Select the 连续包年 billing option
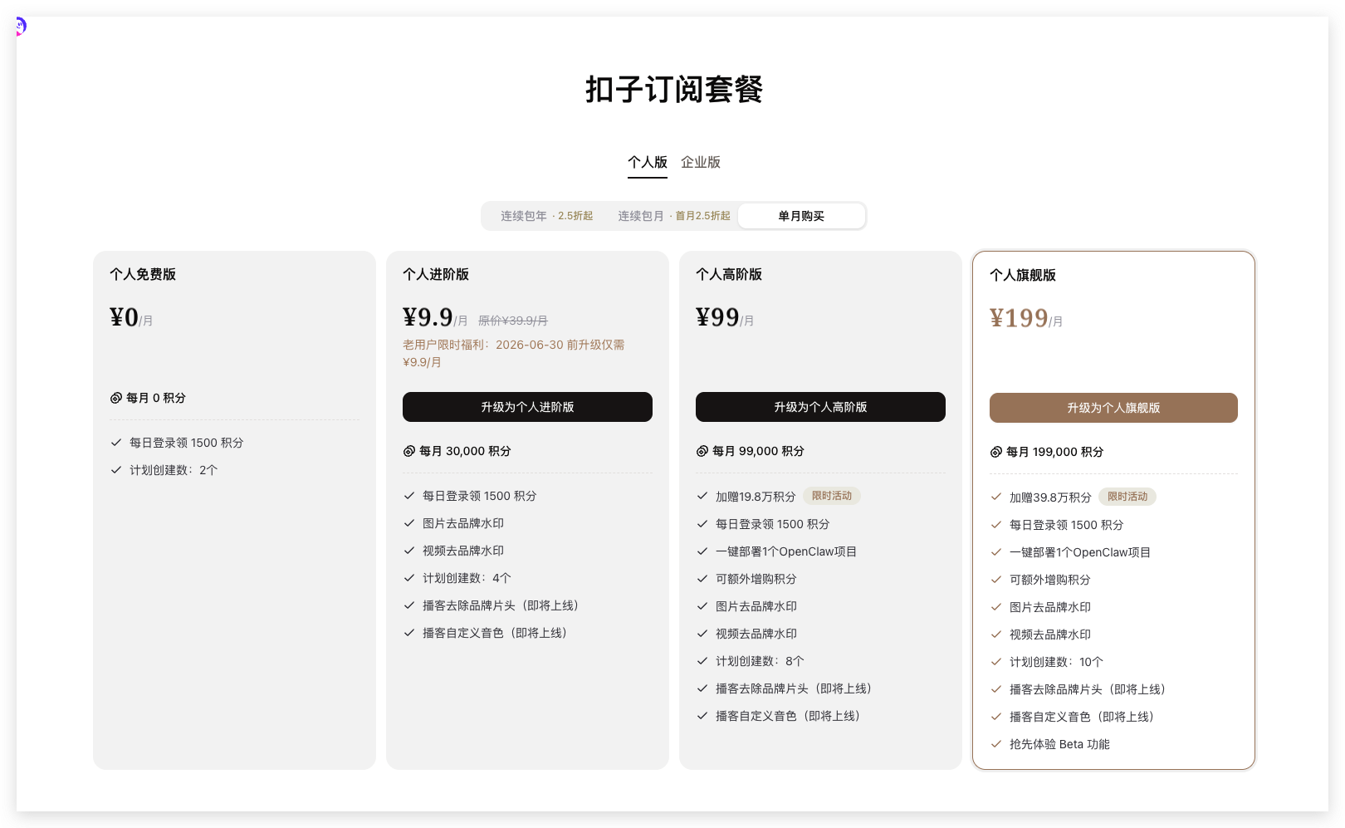 tap(546, 216)
